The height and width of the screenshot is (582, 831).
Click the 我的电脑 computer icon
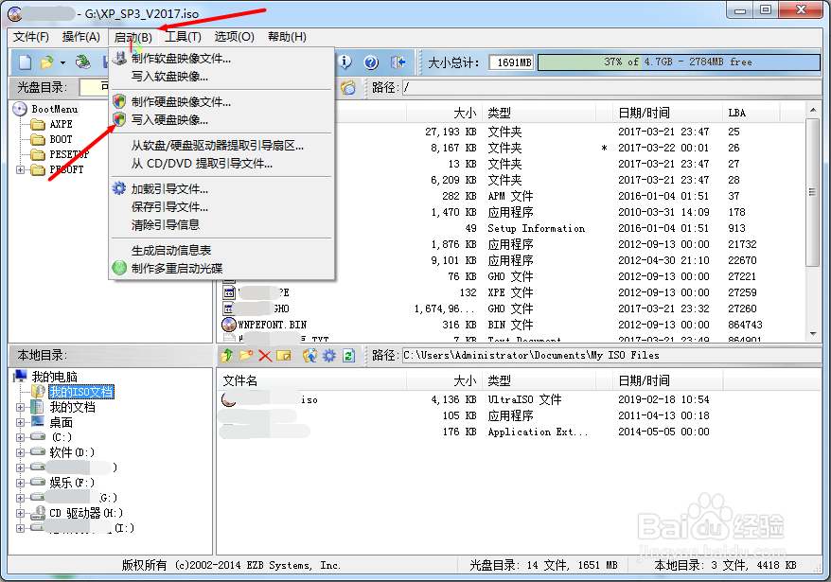(20, 377)
